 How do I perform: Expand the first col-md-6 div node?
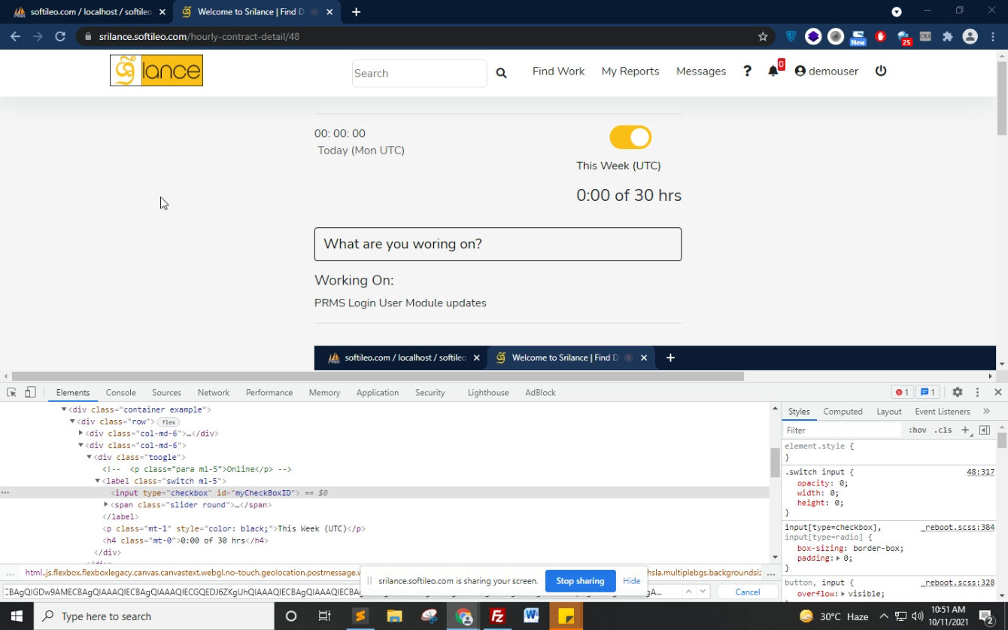point(80,434)
